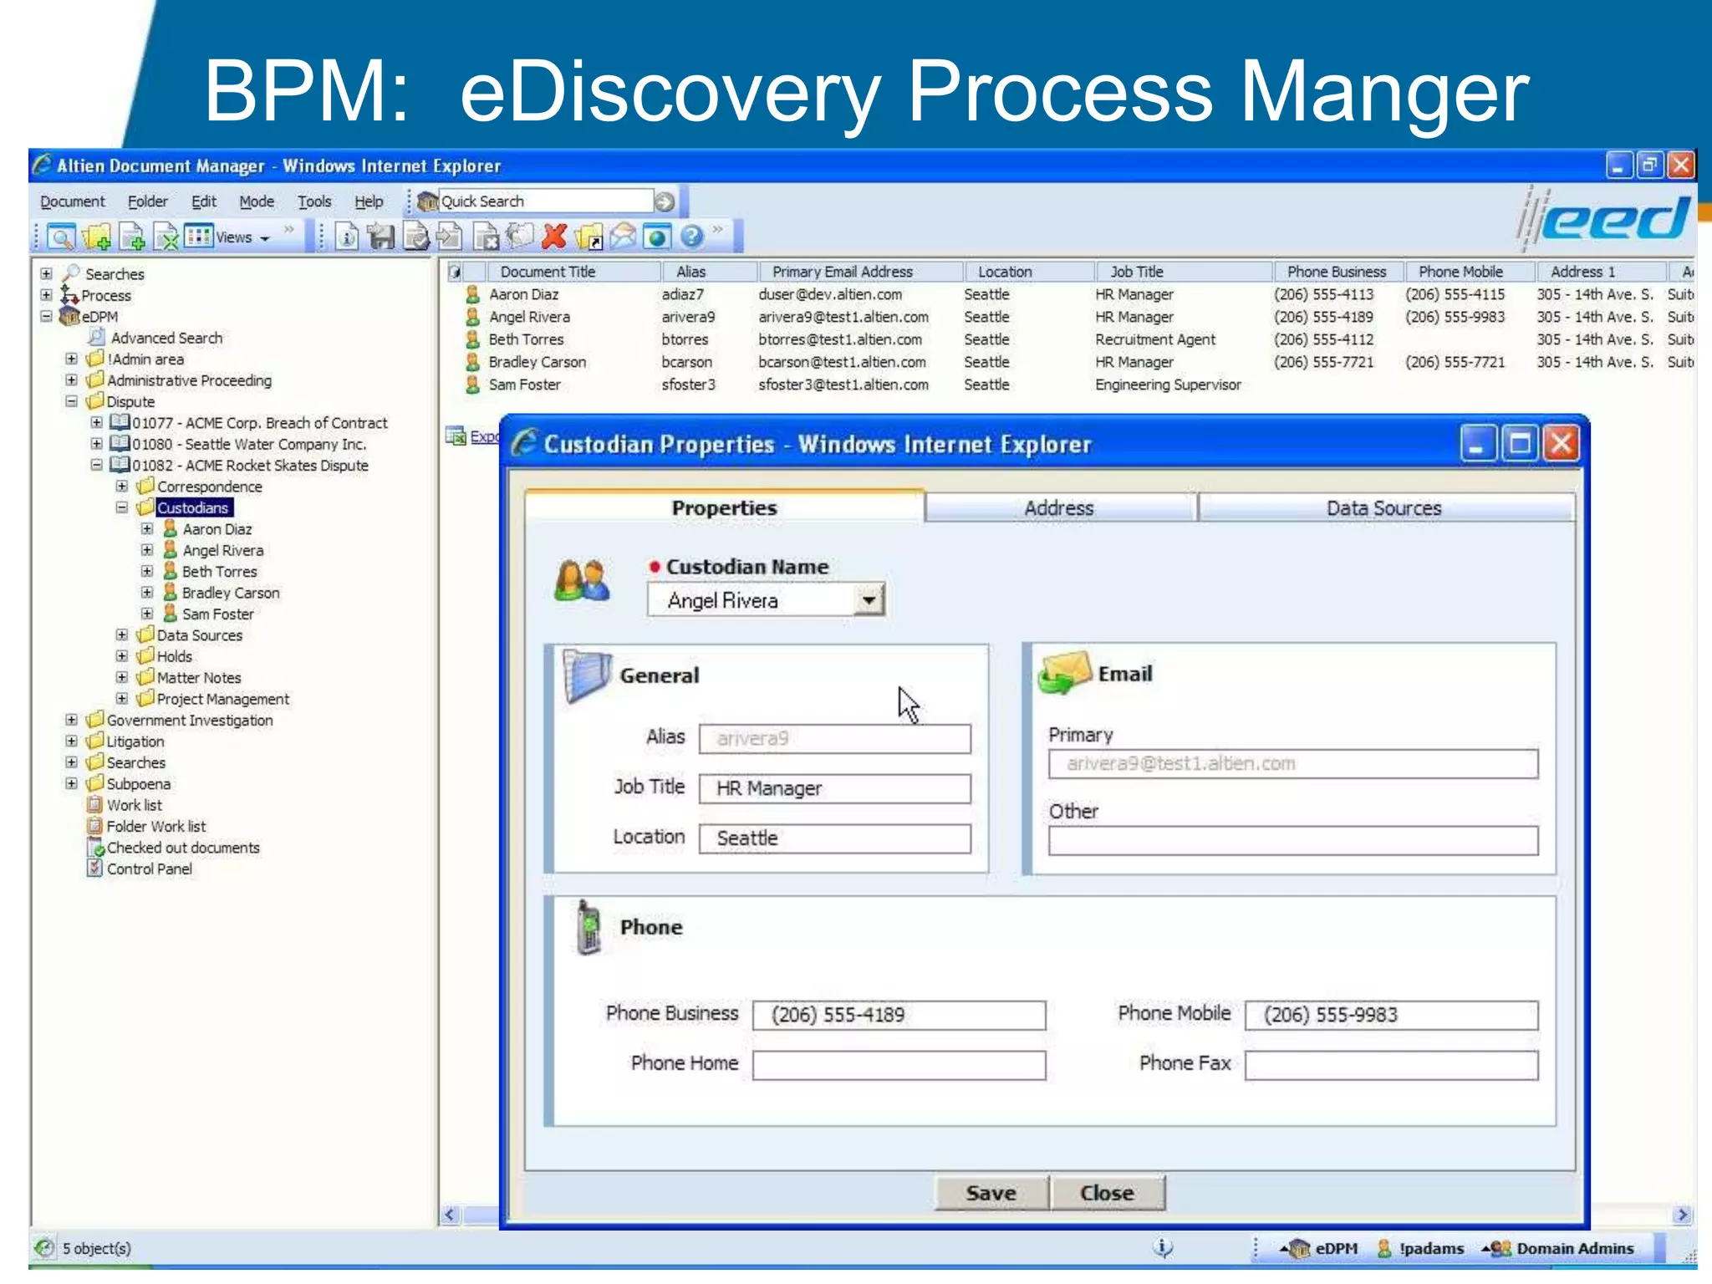Select Advanced Search in tree
Viewport: 1712px width, 1284px height.
166,338
